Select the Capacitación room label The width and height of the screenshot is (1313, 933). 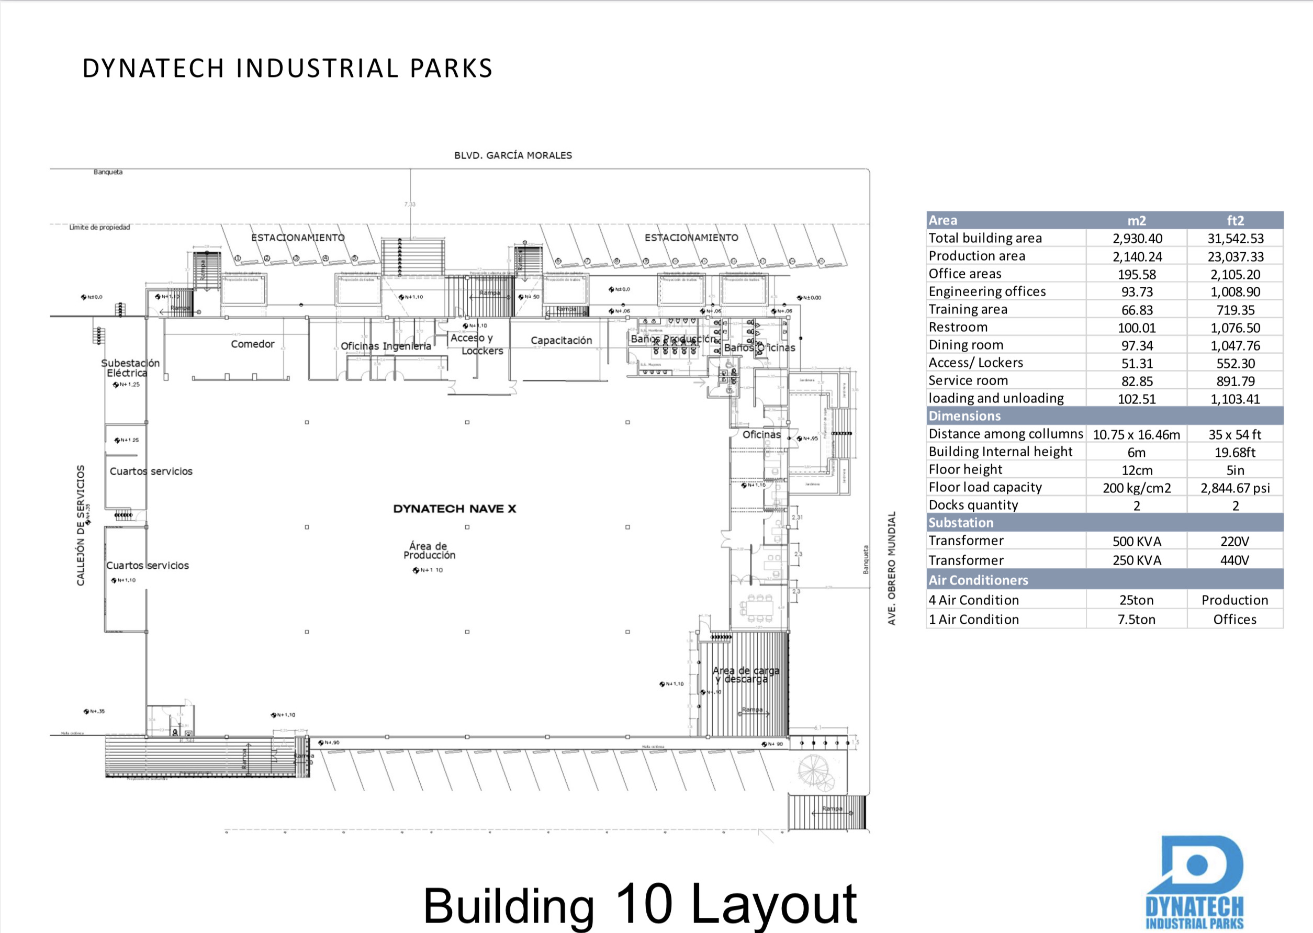561,341
